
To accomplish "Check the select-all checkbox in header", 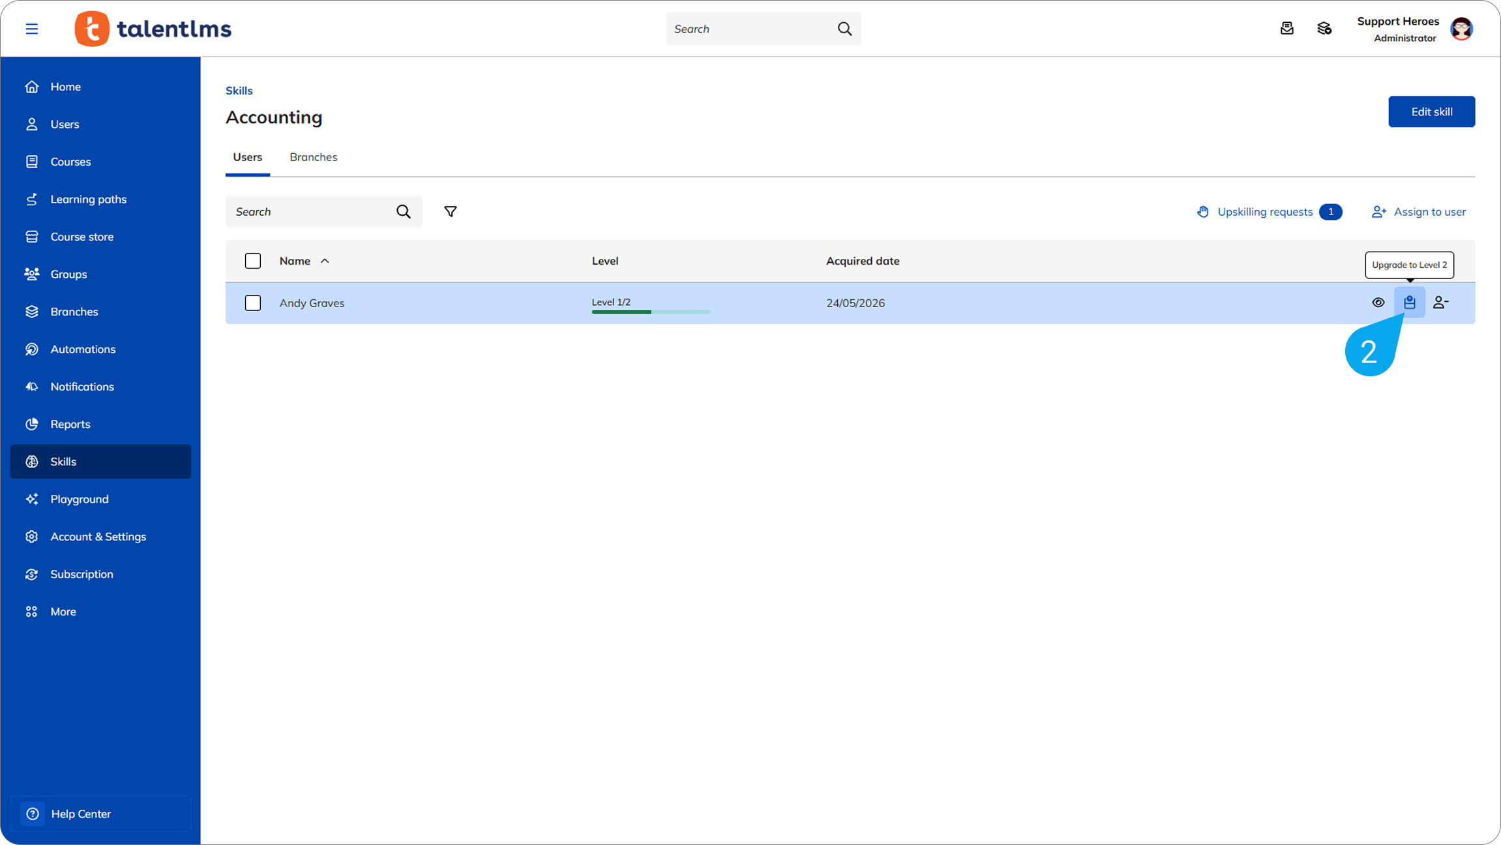I will point(253,261).
